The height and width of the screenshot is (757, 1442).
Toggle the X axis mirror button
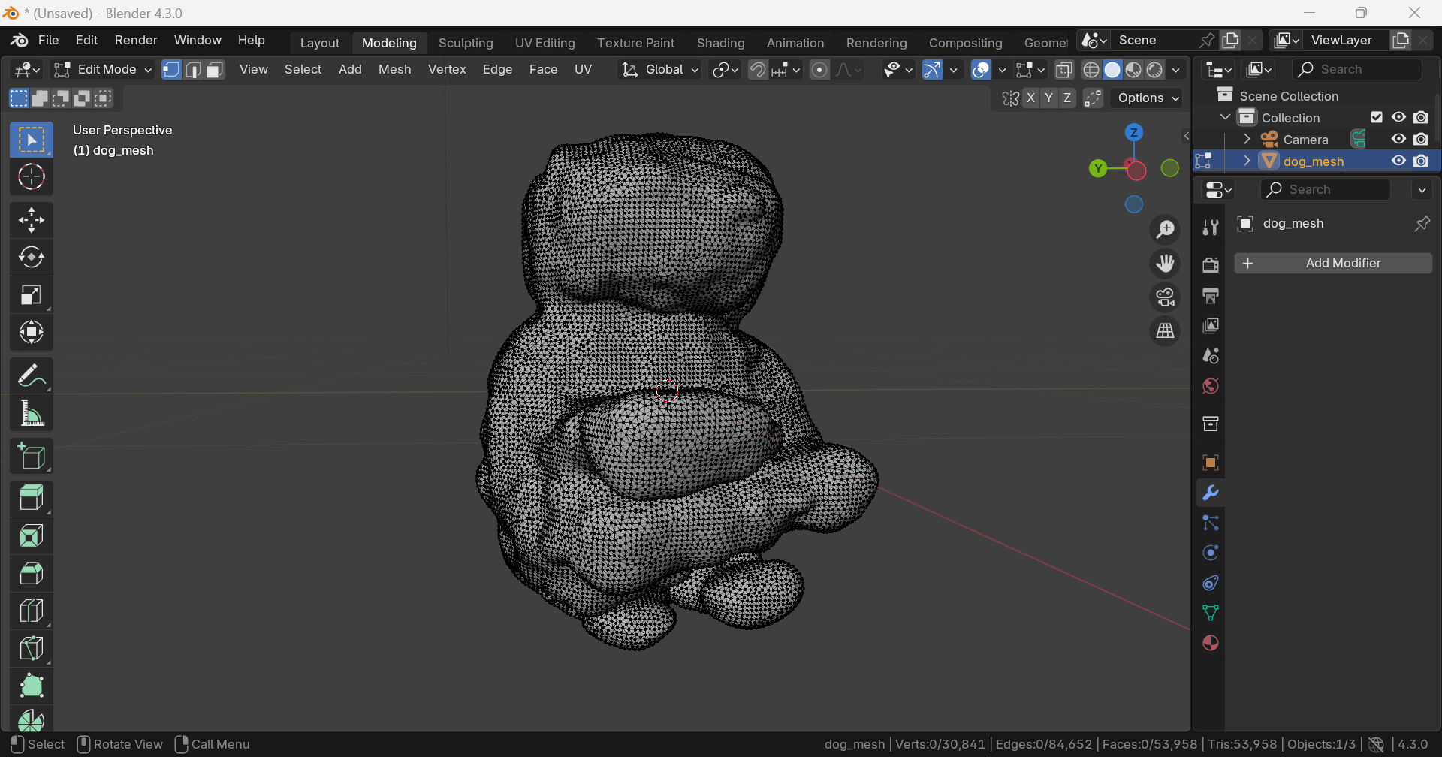pos(1030,98)
